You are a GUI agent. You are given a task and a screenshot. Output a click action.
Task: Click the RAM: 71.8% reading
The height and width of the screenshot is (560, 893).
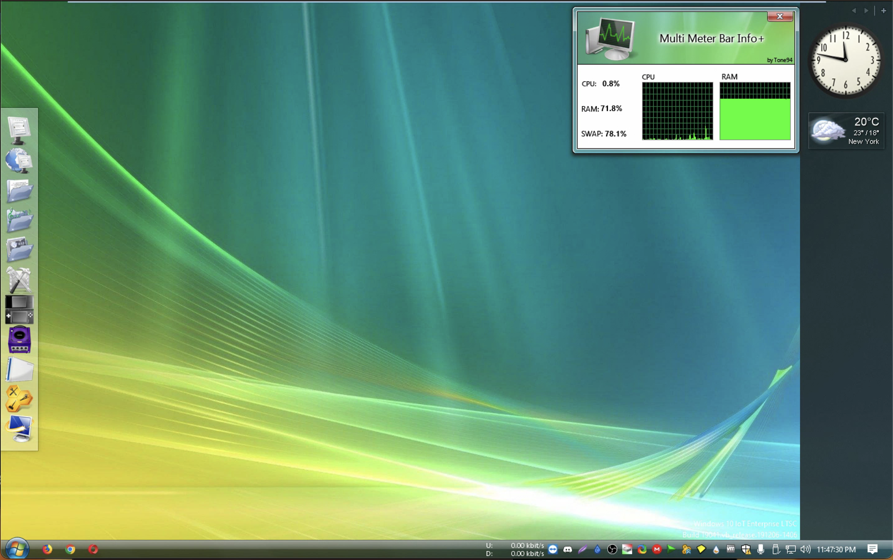point(602,109)
